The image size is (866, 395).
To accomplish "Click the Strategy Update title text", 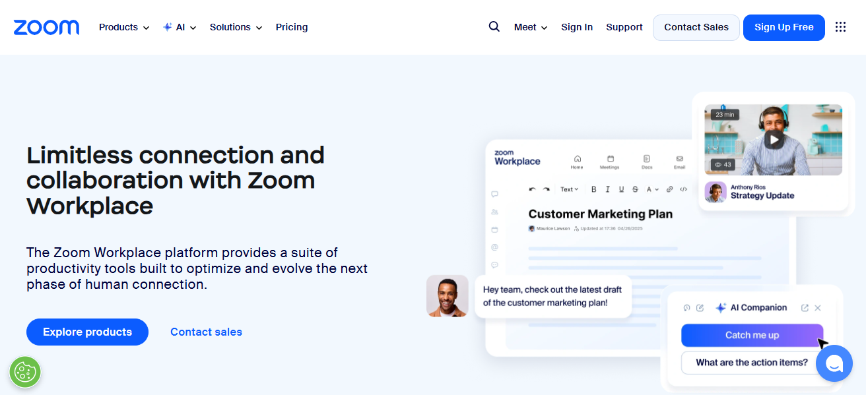I will click(762, 196).
